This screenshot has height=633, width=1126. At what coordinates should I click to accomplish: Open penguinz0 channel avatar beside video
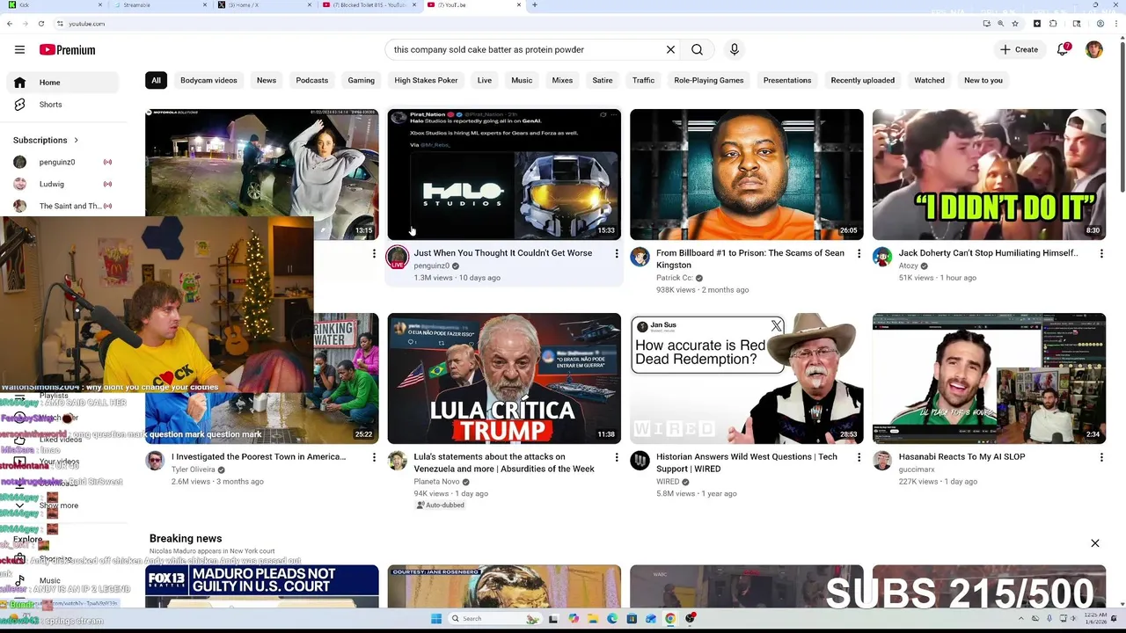pyautogui.click(x=398, y=258)
